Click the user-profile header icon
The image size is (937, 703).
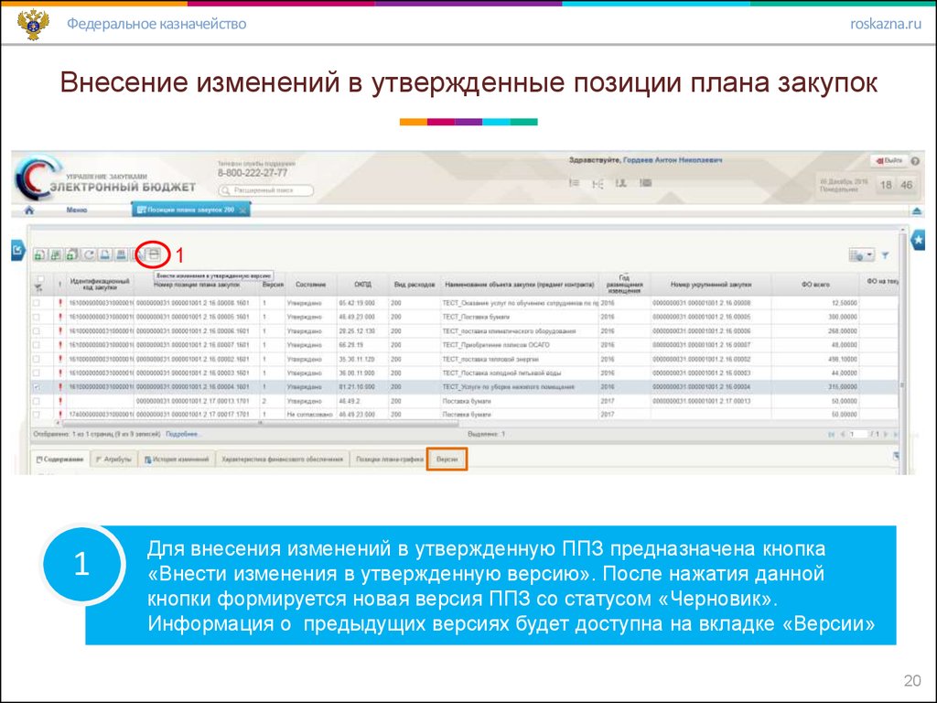click(x=621, y=183)
